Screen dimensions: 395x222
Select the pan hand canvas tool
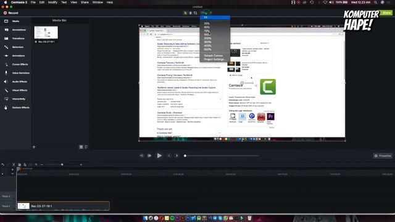click(x=191, y=13)
